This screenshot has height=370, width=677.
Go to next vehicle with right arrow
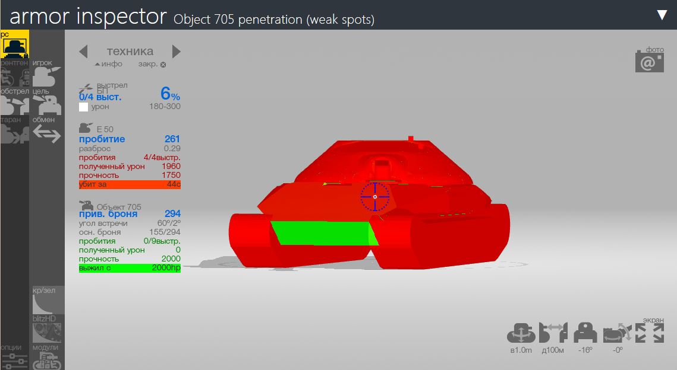(176, 51)
